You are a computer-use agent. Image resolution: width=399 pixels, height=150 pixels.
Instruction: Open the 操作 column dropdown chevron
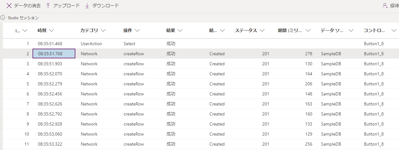click(x=137, y=30)
